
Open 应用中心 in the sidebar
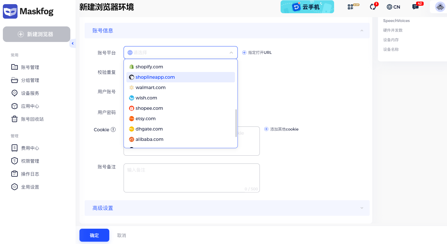click(30, 106)
